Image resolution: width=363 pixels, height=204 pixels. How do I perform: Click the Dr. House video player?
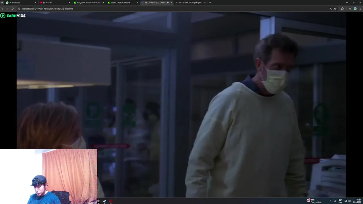tap(181, 105)
